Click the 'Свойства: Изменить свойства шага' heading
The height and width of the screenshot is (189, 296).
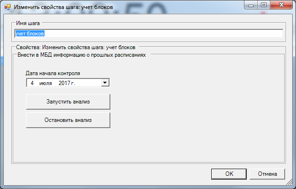(60, 47)
